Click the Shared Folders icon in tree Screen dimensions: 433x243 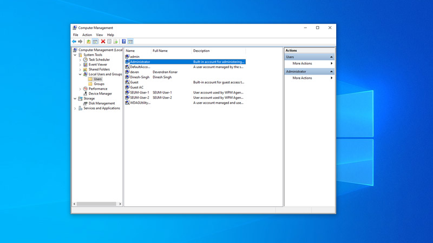86,70
